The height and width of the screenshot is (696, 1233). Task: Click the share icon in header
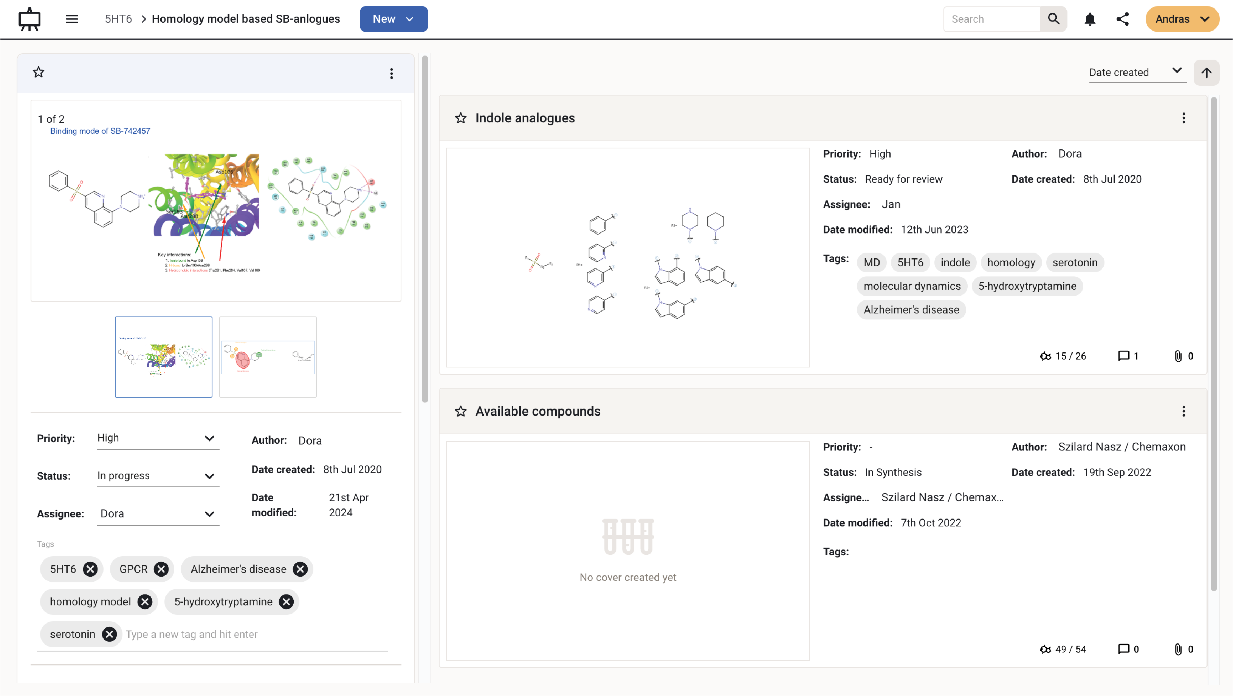pos(1122,19)
